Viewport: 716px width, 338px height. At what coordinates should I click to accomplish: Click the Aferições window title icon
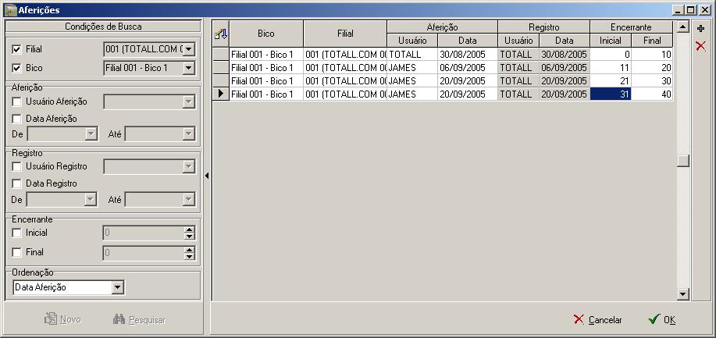(x=10, y=9)
